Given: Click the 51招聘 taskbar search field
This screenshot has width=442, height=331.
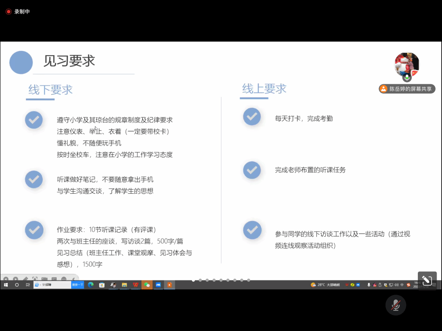Looking at the screenshot, I should pos(54,285).
